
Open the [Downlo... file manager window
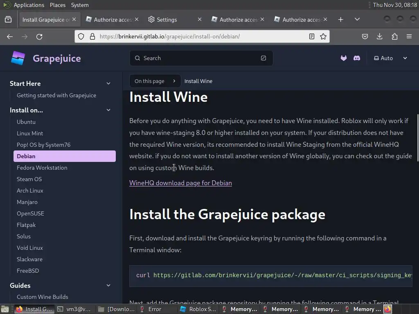(116, 309)
